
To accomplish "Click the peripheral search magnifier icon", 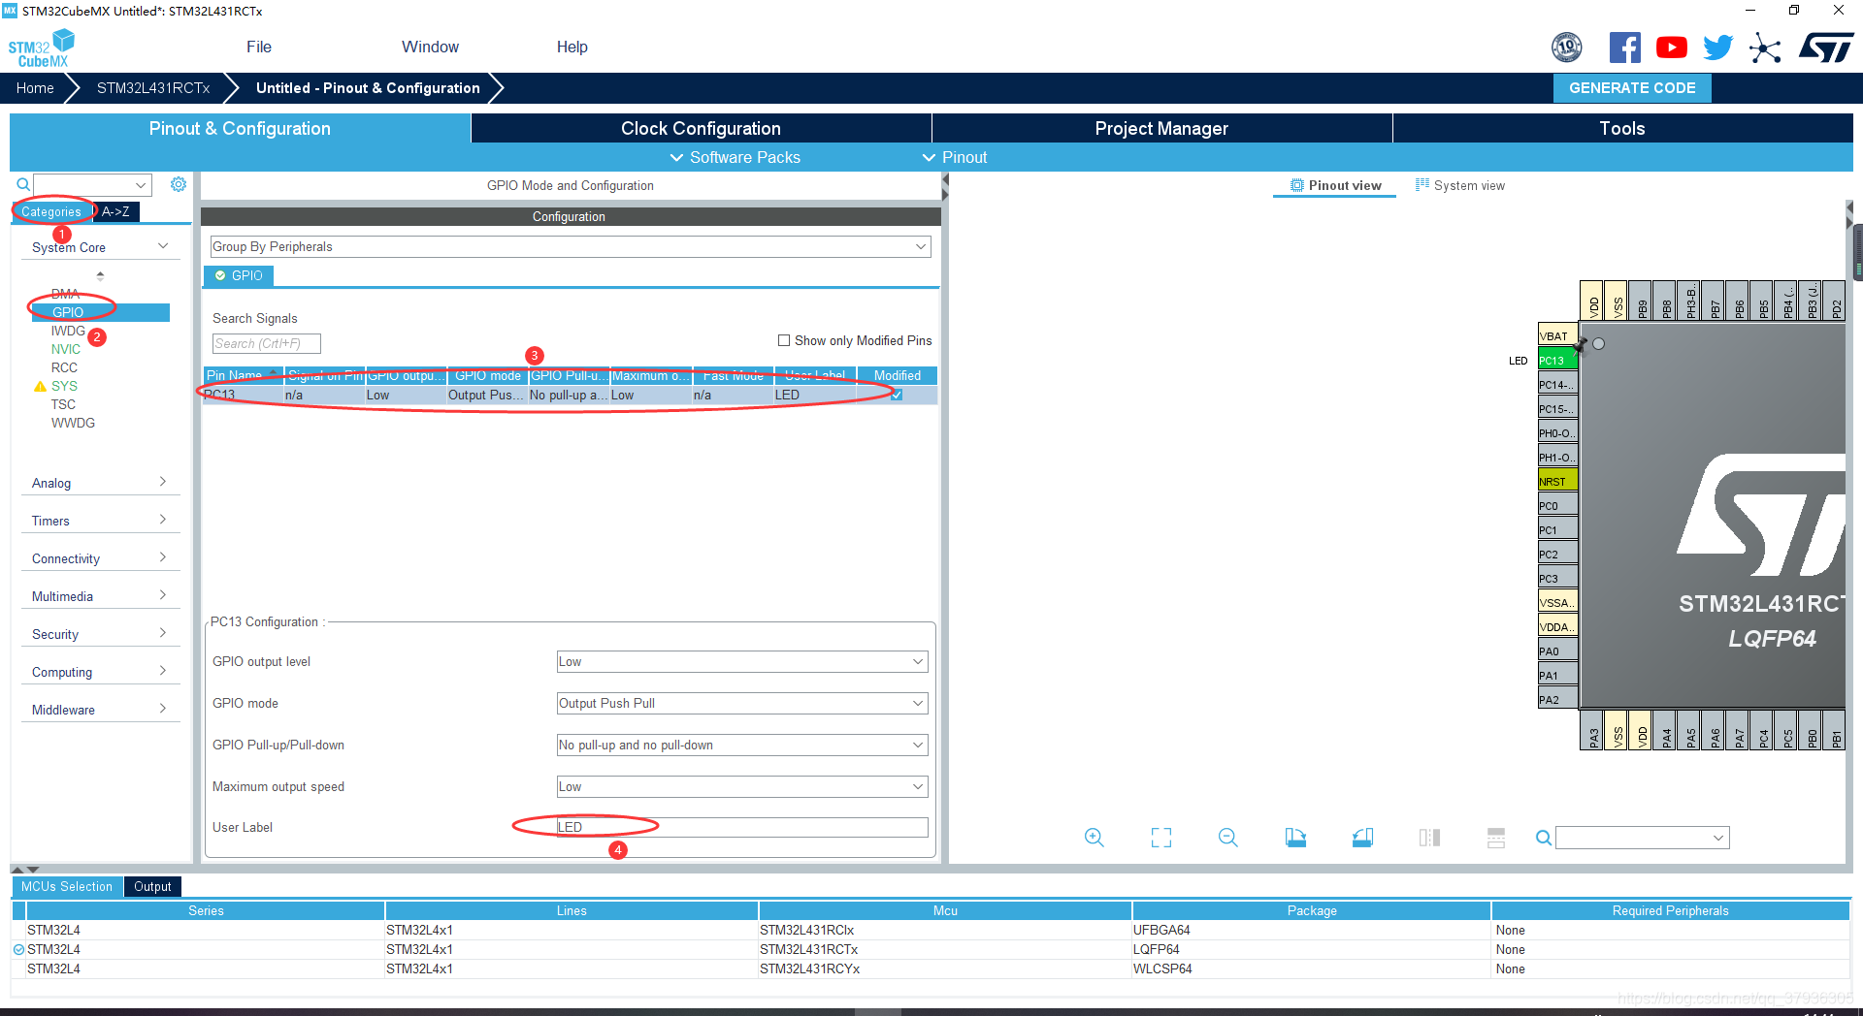I will coord(23,184).
